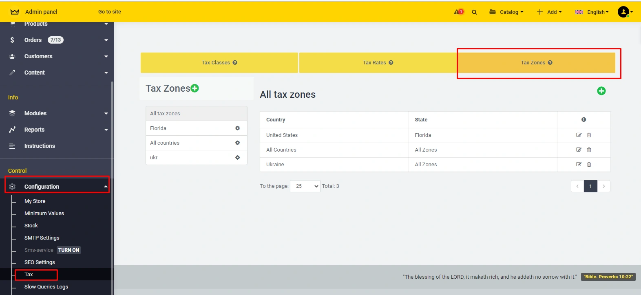Open the search magnifier icon
This screenshot has width=641, height=295.
point(474,12)
